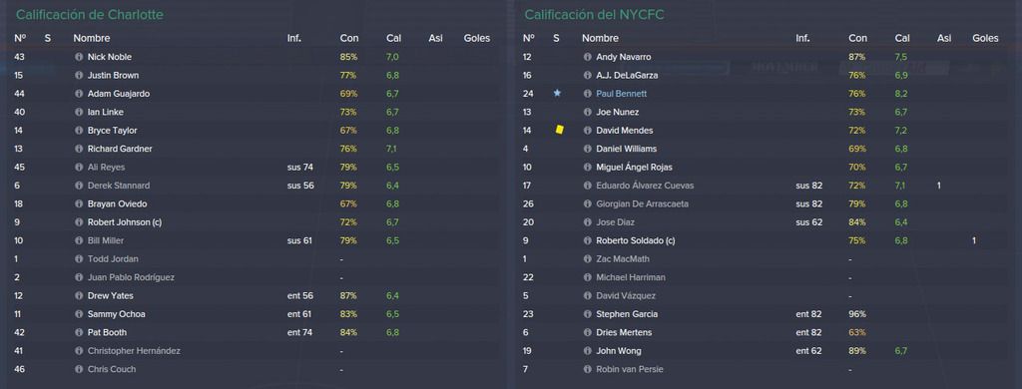The width and height of the screenshot is (1022, 389).
Task: Sort Charlotte table by Cal column
Action: (x=393, y=39)
